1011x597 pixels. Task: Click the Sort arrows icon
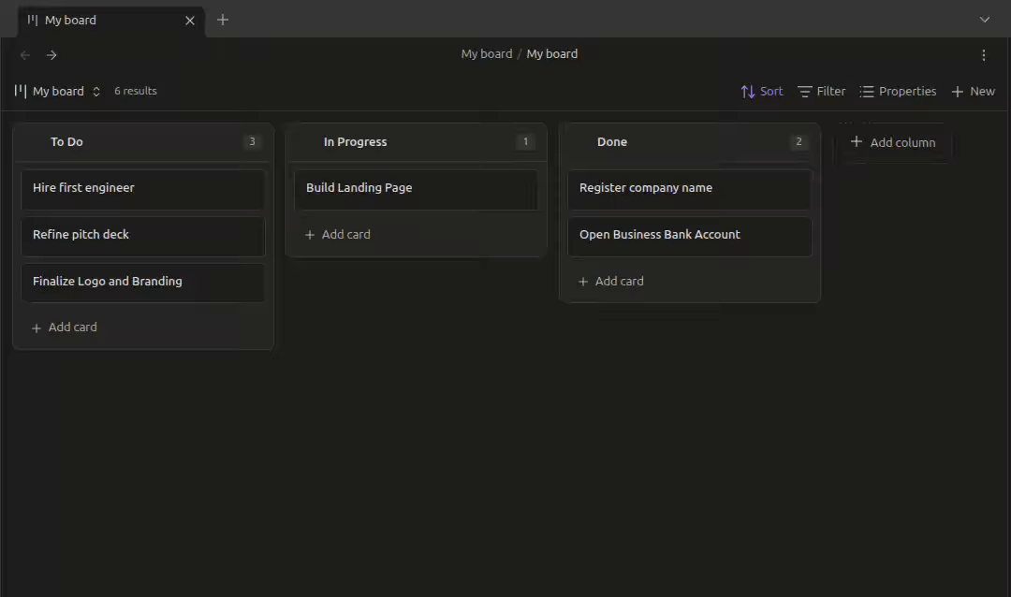click(x=748, y=92)
